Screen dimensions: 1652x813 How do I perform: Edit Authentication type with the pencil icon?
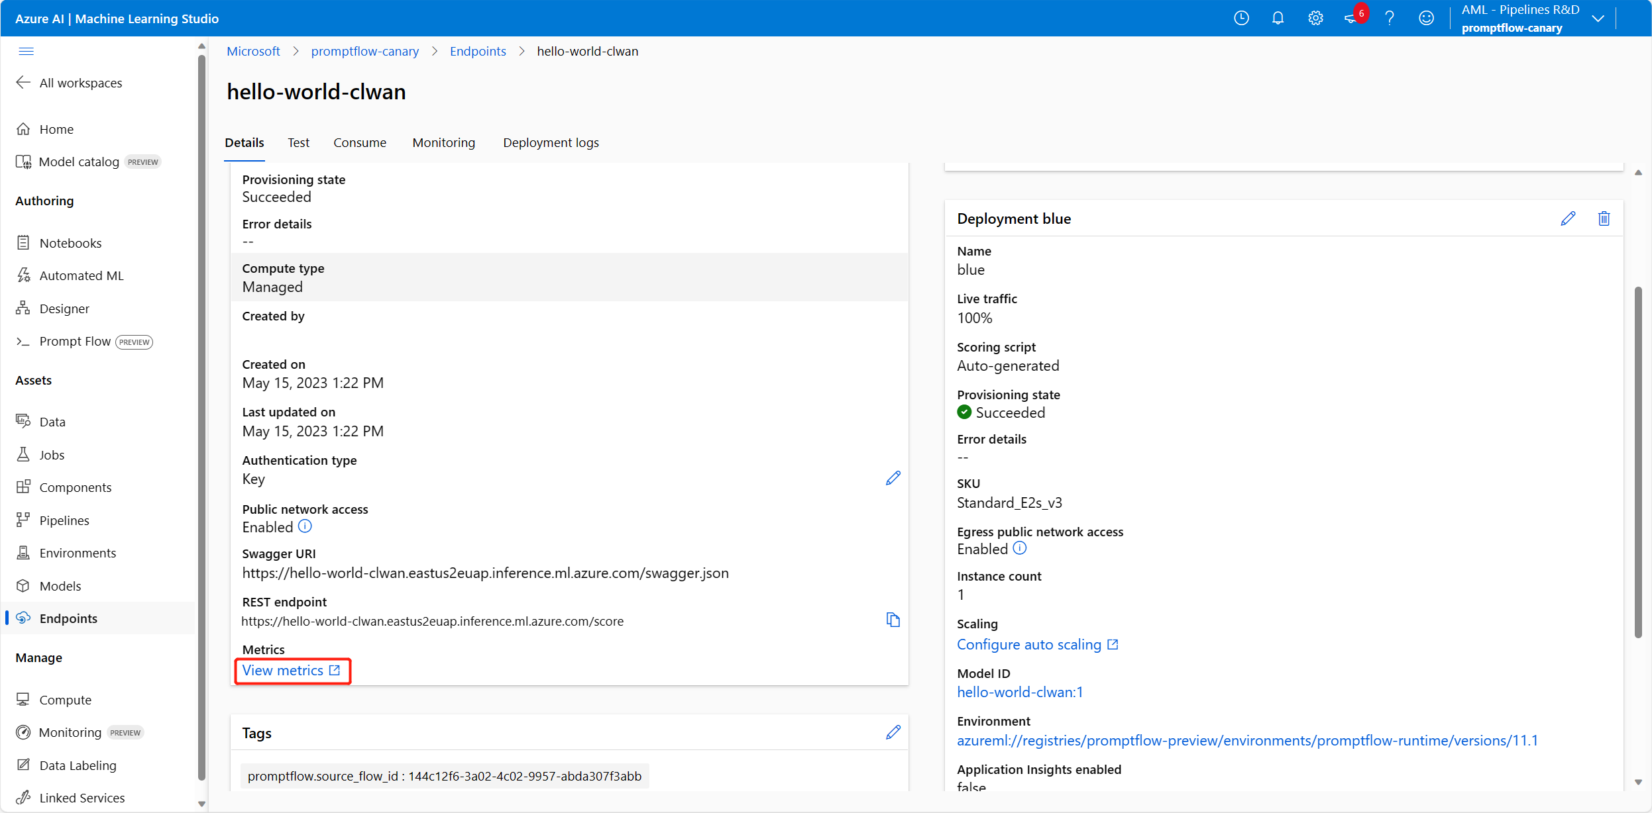pyautogui.click(x=893, y=478)
